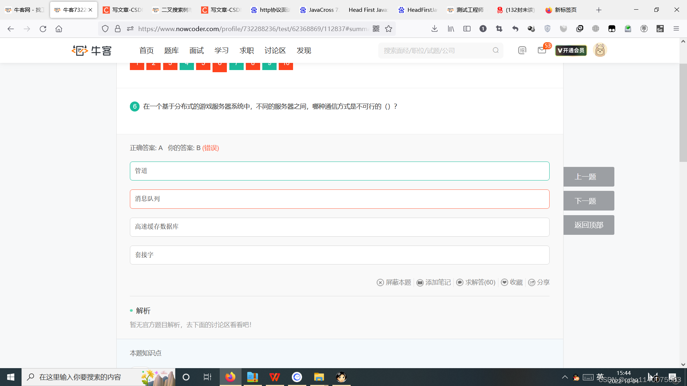Open the shield tracking protection icon
The width and height of the screenshot is (687, 386).
point(105,29)
